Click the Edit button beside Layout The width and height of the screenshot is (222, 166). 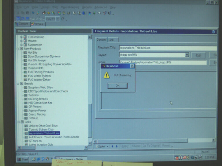coord(198,55)
